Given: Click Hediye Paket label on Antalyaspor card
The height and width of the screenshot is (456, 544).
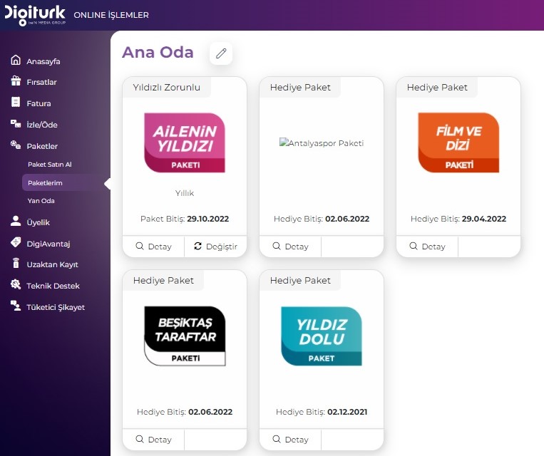Looking at the screenshot, I should click(300, 88).
